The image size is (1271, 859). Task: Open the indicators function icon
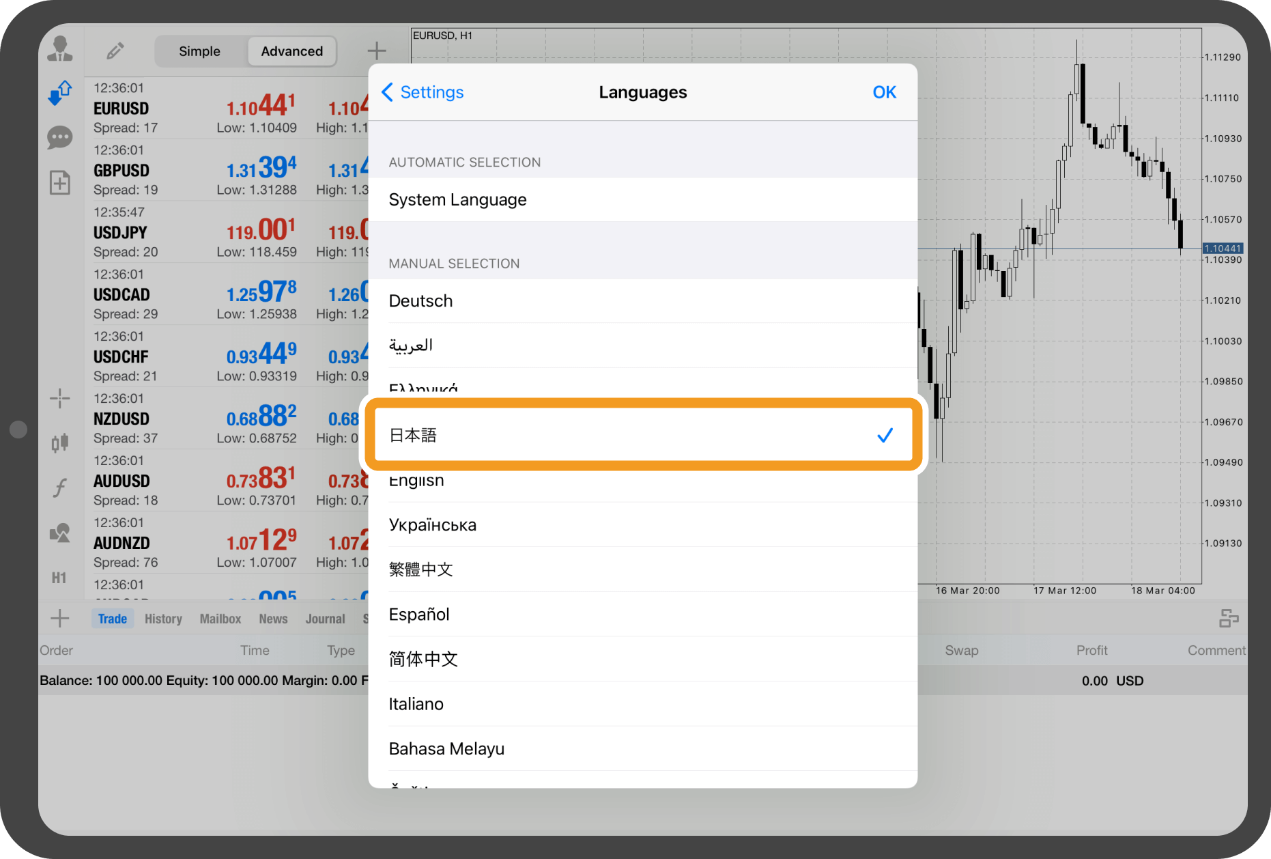coord(60,488)
